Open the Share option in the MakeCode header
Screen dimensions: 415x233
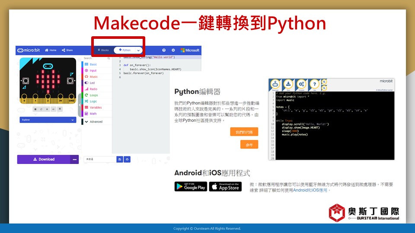[x=67, y=50]
